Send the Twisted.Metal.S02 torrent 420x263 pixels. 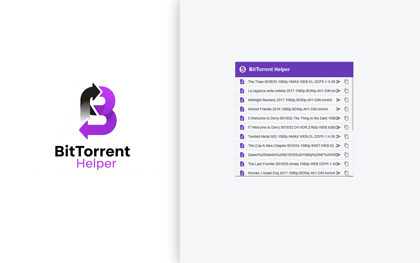339,136
